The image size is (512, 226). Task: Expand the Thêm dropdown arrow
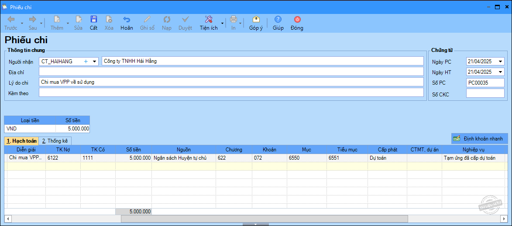[x=68, y=24]
